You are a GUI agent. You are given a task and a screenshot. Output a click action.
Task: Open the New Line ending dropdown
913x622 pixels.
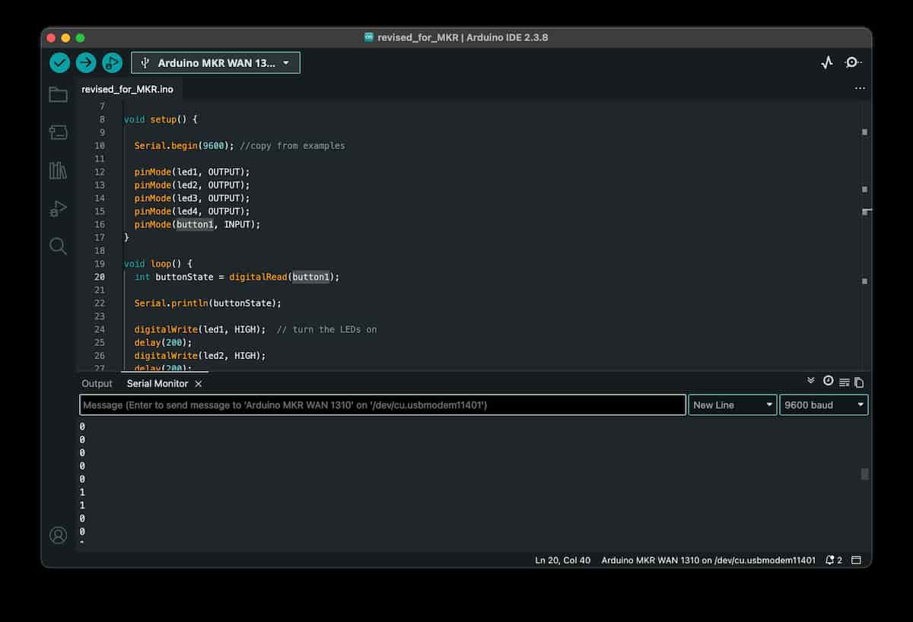click(x=732, y=405)
